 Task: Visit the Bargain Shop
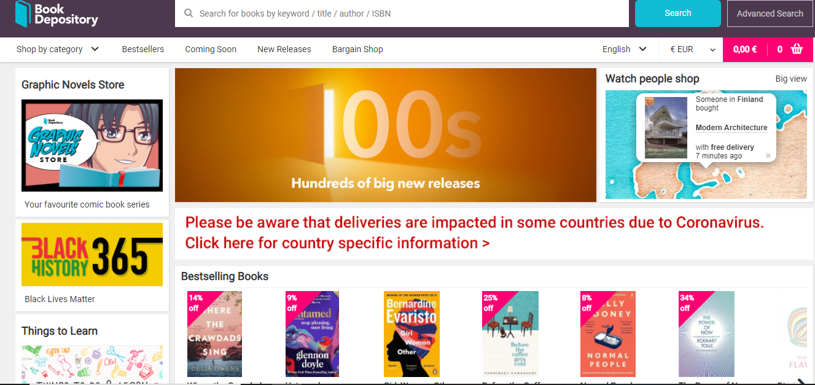[357, 49]
